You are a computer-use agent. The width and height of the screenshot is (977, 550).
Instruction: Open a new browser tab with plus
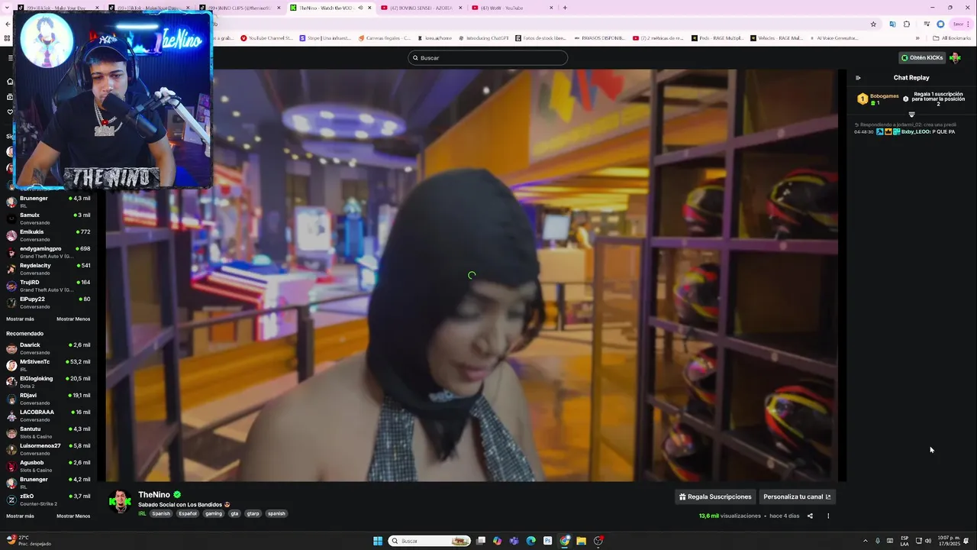(565, 8)
